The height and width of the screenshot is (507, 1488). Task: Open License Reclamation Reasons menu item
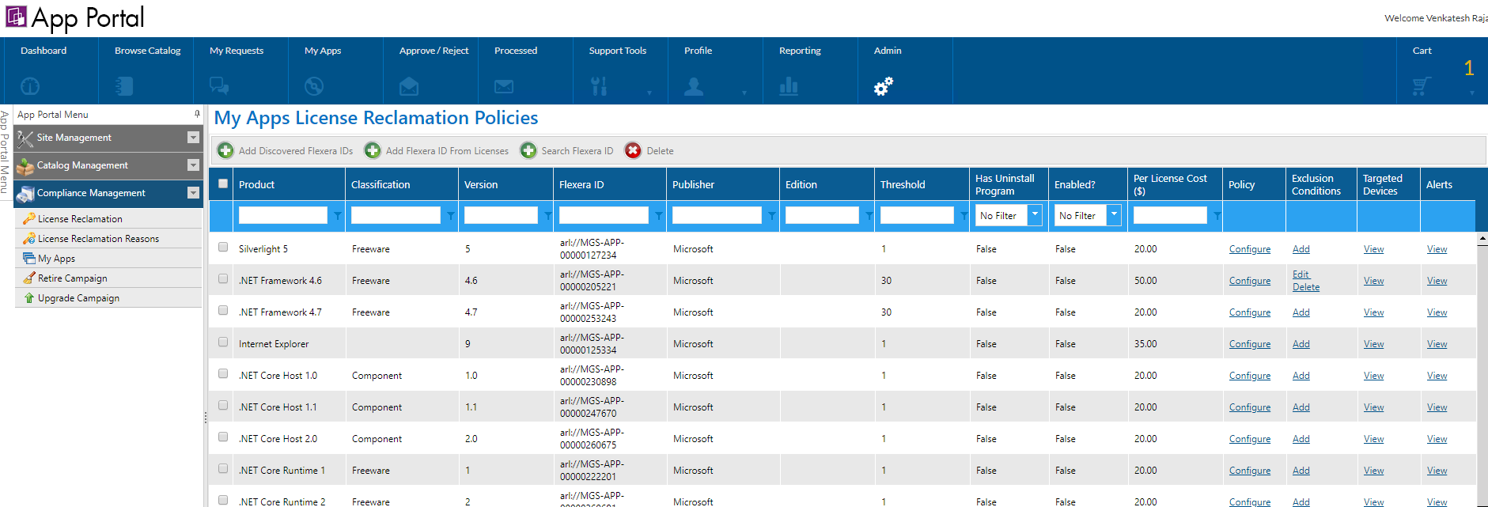108,239
